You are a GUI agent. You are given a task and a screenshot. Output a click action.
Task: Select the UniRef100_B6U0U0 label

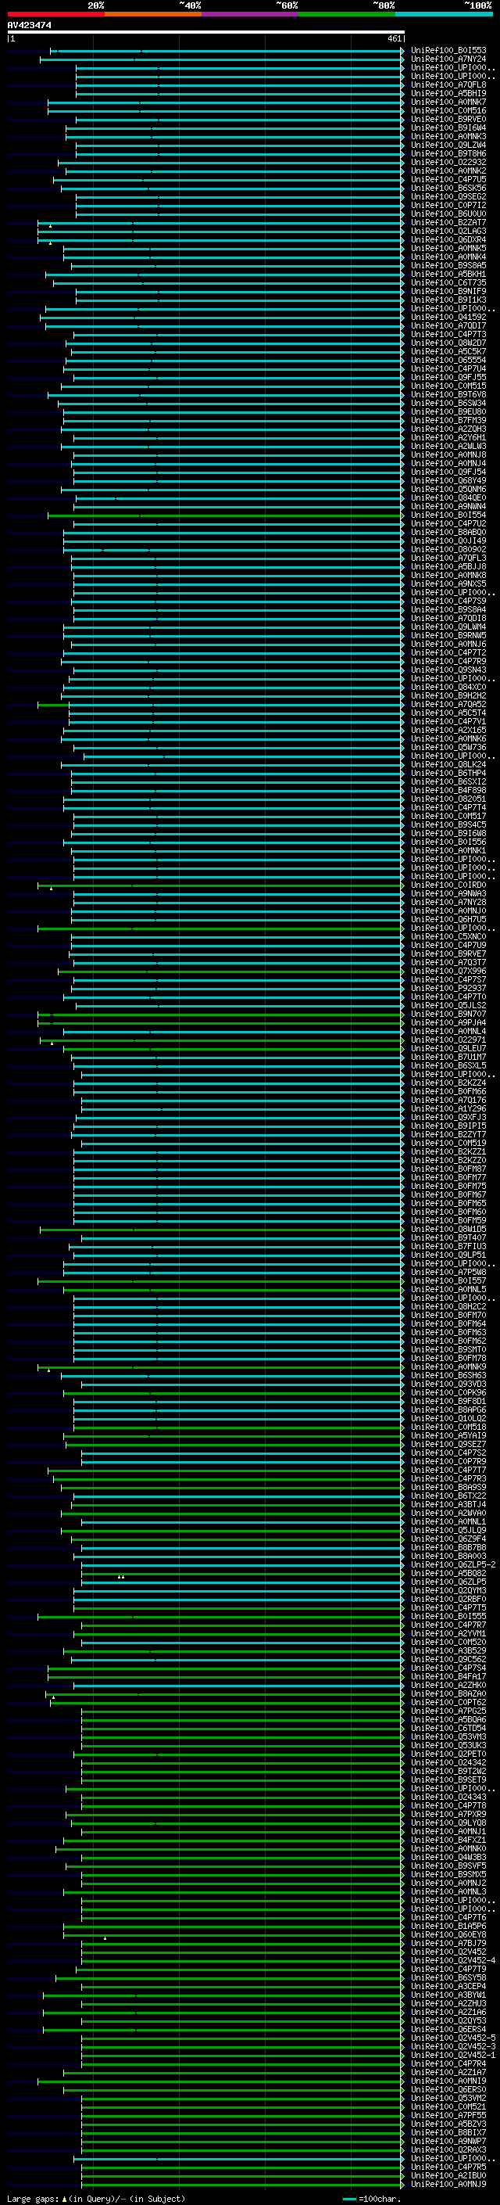[448, 214]
